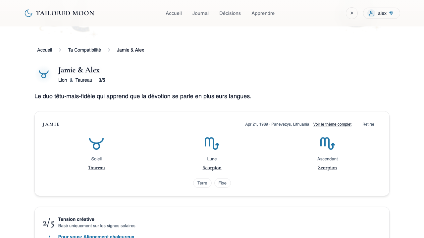Click the user avatar icon beside alex

[371, 13]
